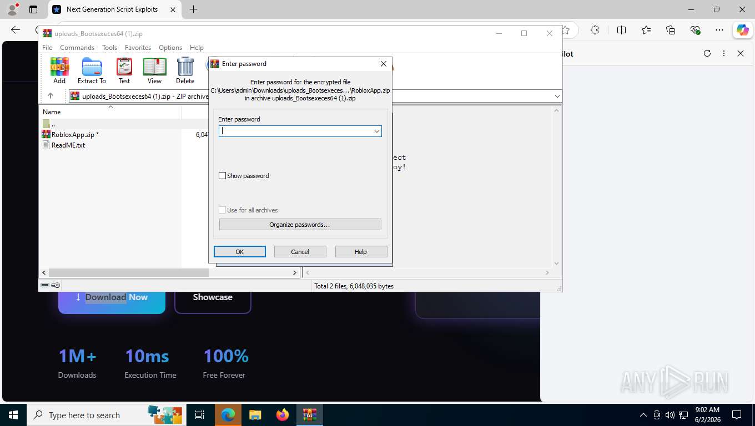The width and height of the screenshot is (755, 426).
Task: Show hidden tray icons chevron
Action: [x=643, y=415]
